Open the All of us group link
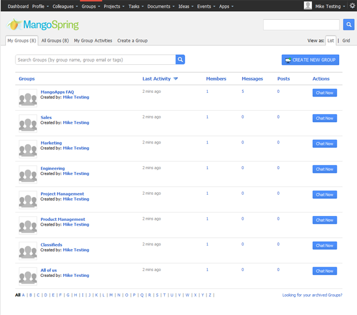 point(49,270)
